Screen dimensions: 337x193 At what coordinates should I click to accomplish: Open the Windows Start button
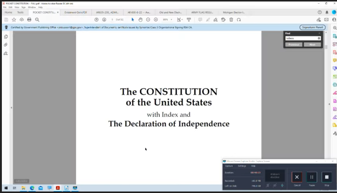pyautogui.click(x=6, y=188)
